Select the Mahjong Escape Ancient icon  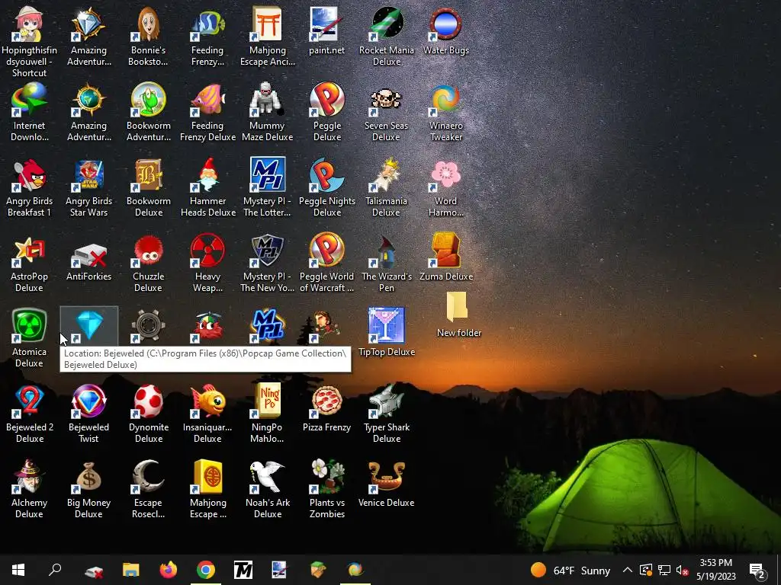click(267, 24)
